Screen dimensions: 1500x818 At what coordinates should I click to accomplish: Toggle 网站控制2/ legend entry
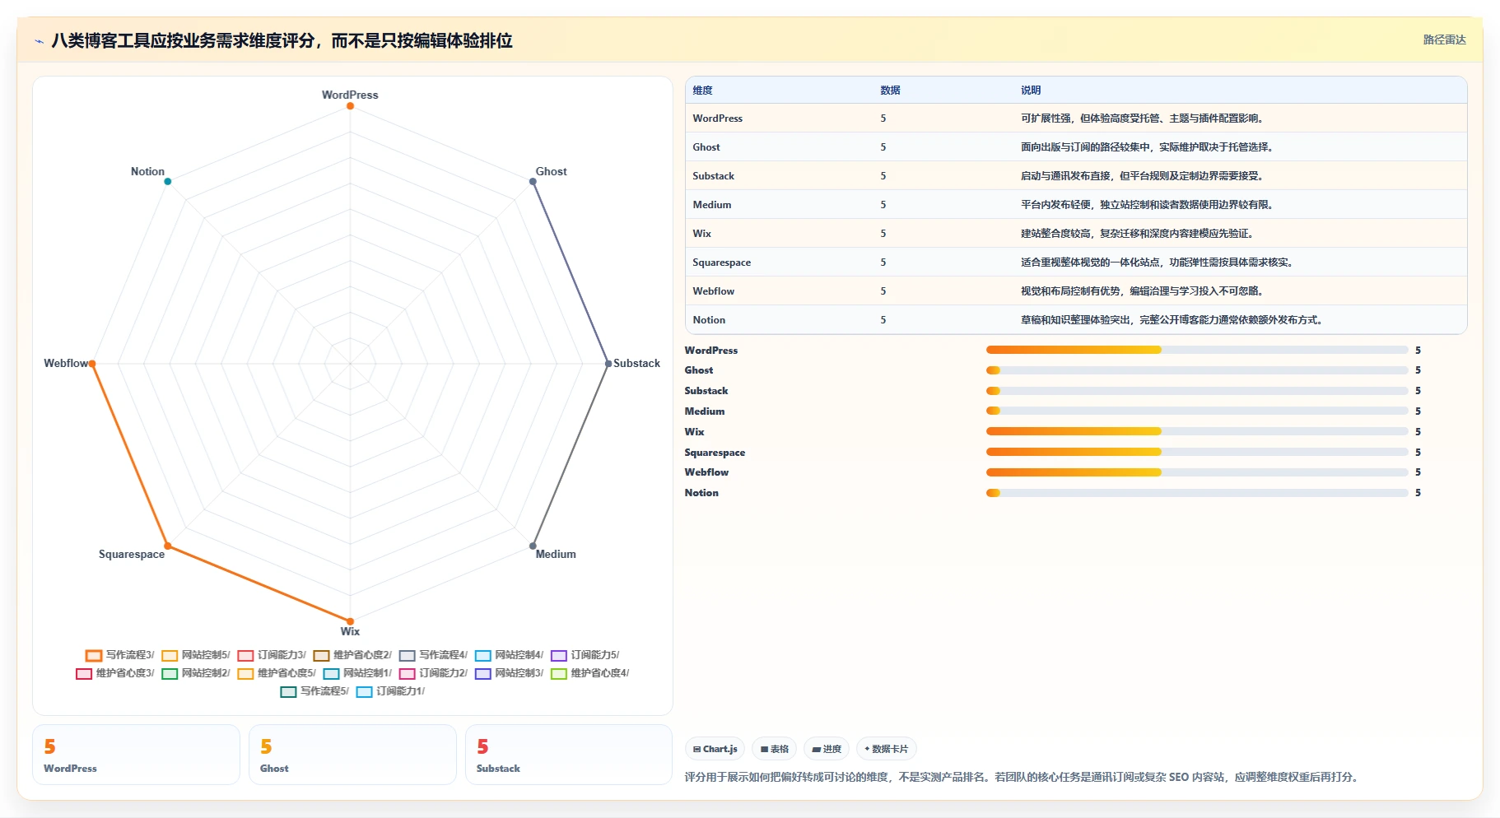coord(196,673)
